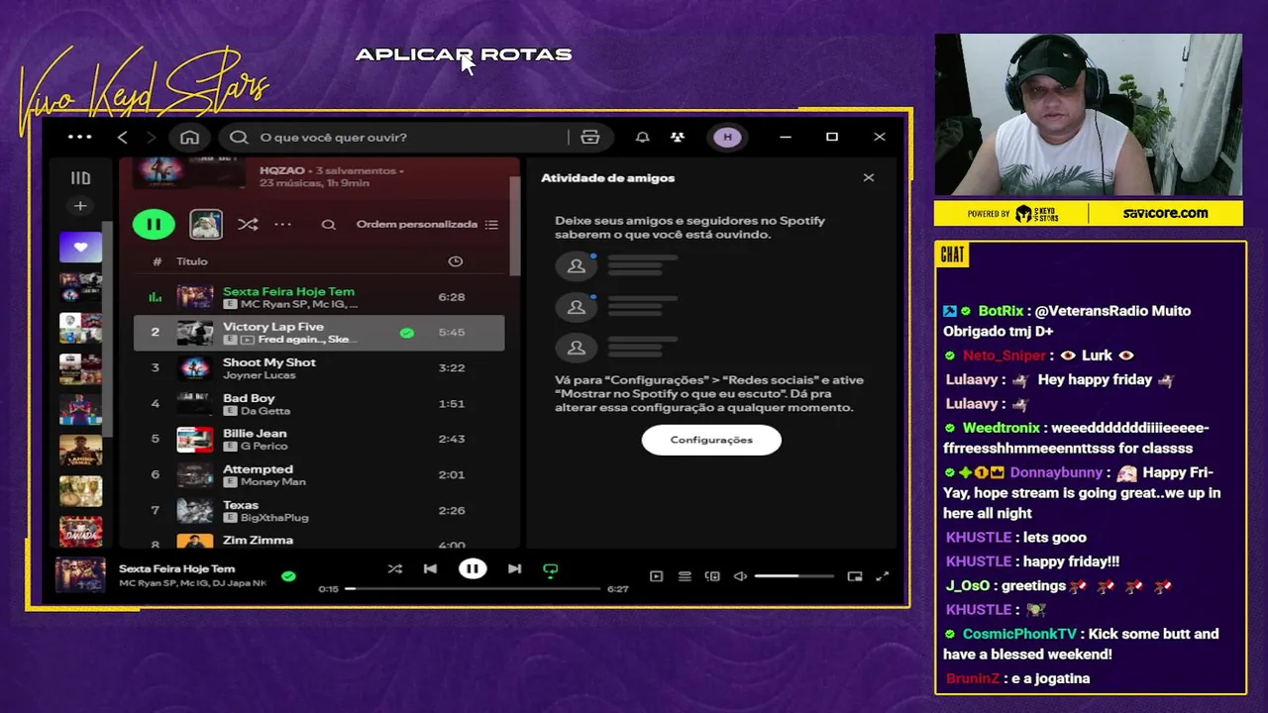
Task: Search within the playlist magnifier icon
Action: click(328, 225)
